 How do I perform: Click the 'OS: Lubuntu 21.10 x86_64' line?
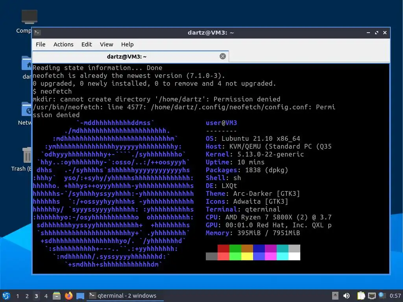253,138
